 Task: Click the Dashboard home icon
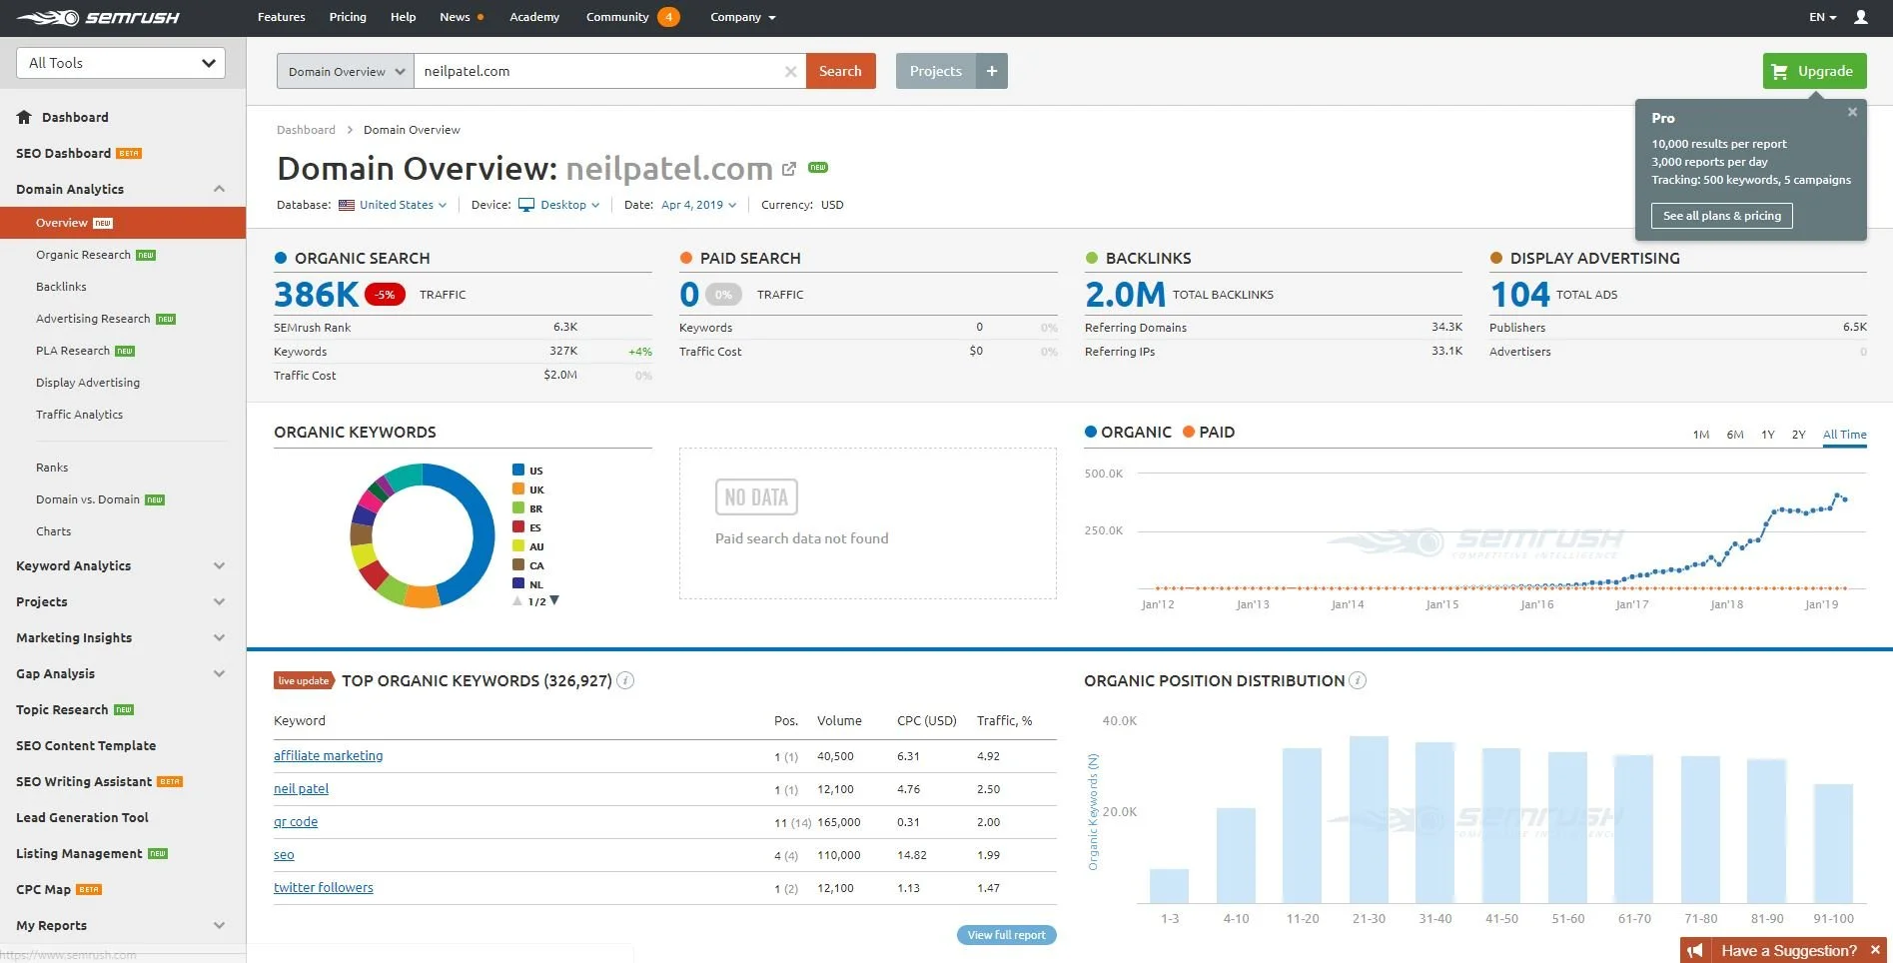[x=24, y=117]
